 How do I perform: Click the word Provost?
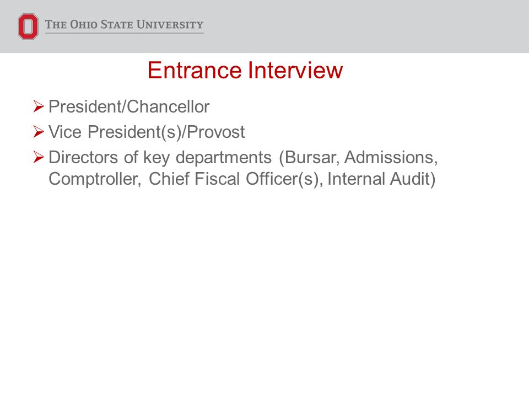coord(215,132)
